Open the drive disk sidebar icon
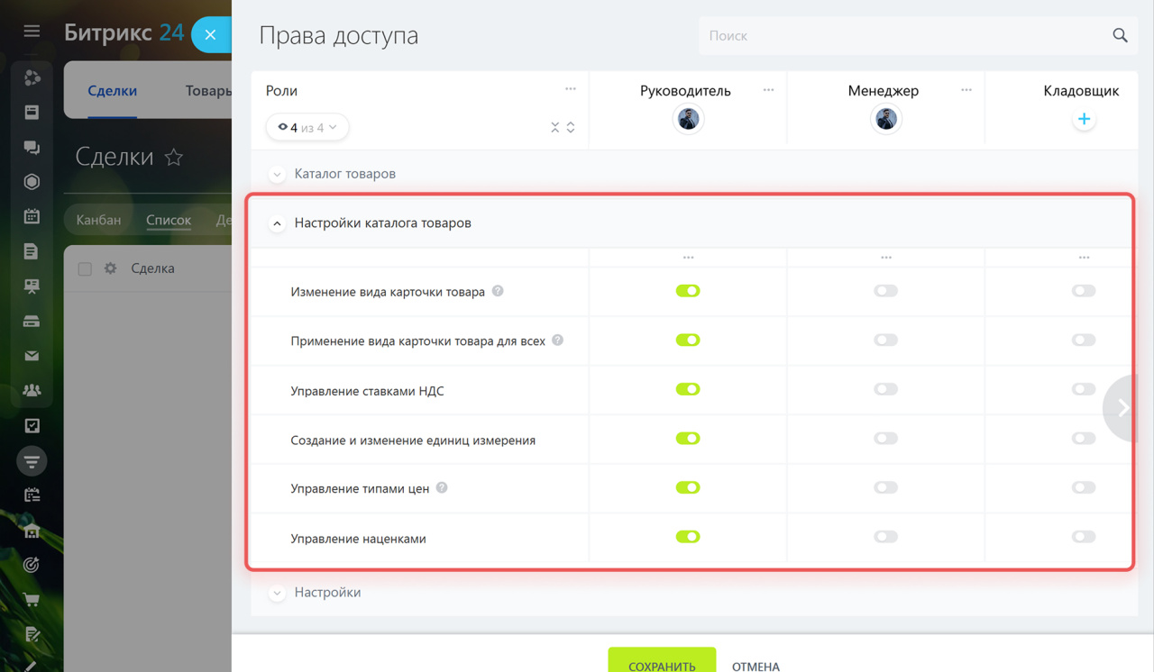This screenshot has height=672, width=1154. click(32, 322)
